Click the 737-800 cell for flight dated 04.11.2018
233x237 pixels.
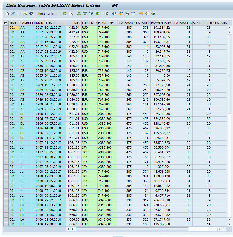tap(107, 76)
